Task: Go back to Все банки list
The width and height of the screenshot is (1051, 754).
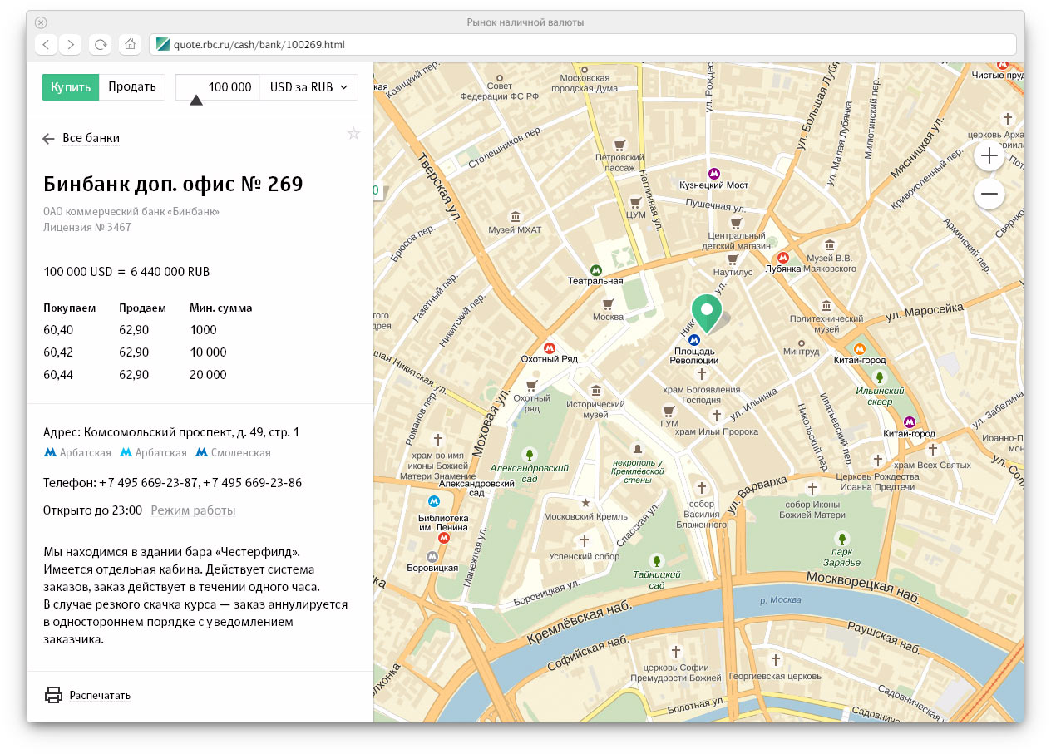Action: (81, 138)
